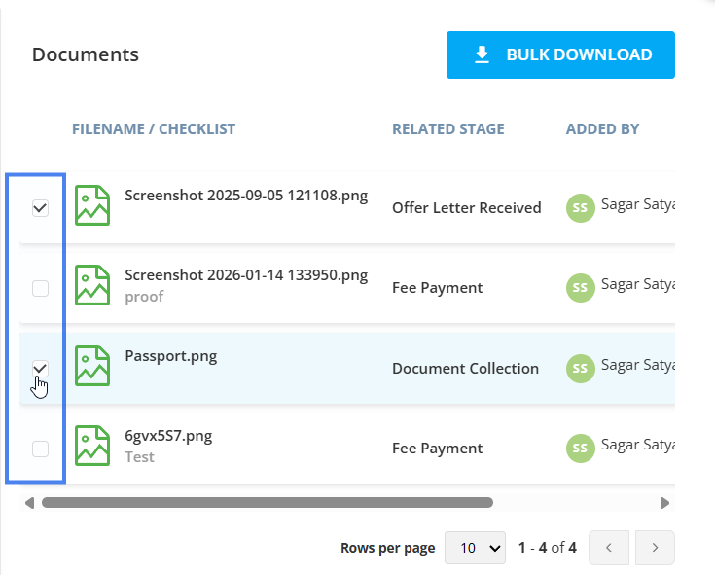Screen dimensions: 715x575
Task: Check the 6gvx5S7.png row checkbox
Action: pos(40,449)
